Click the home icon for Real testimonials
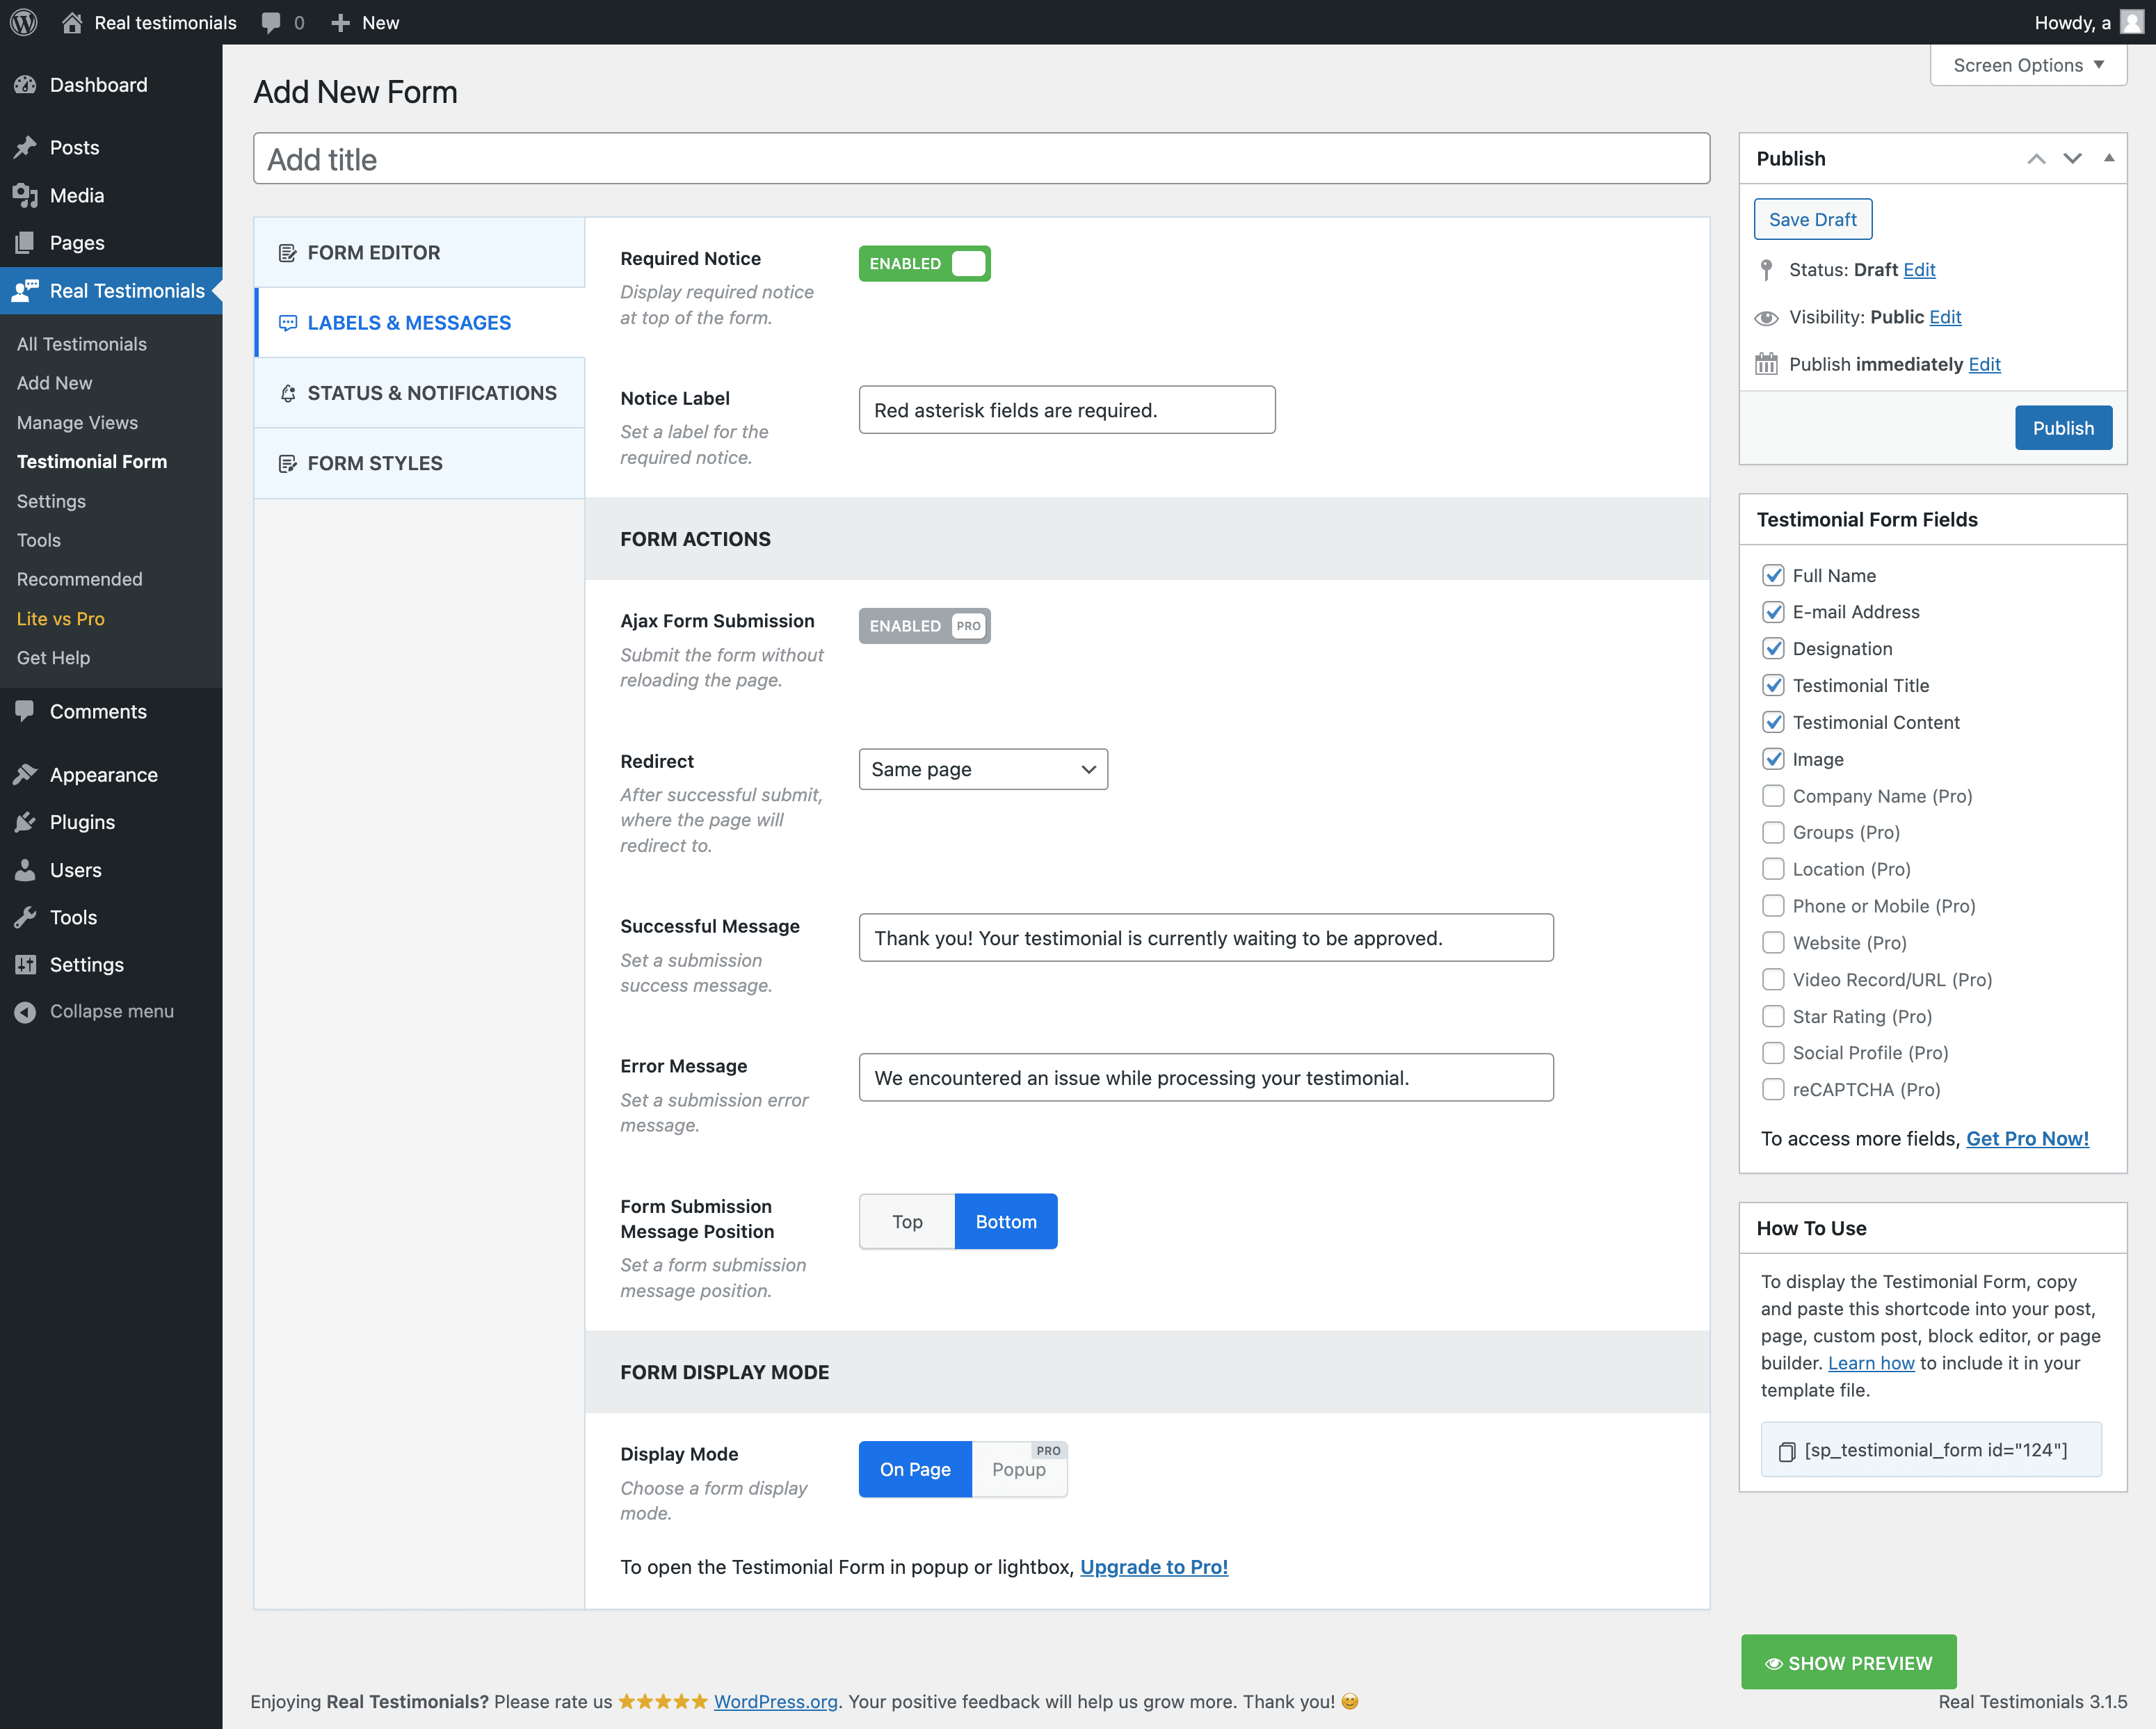The width and height of the screenshot is (2156, 1729). [x=72, y=22]
